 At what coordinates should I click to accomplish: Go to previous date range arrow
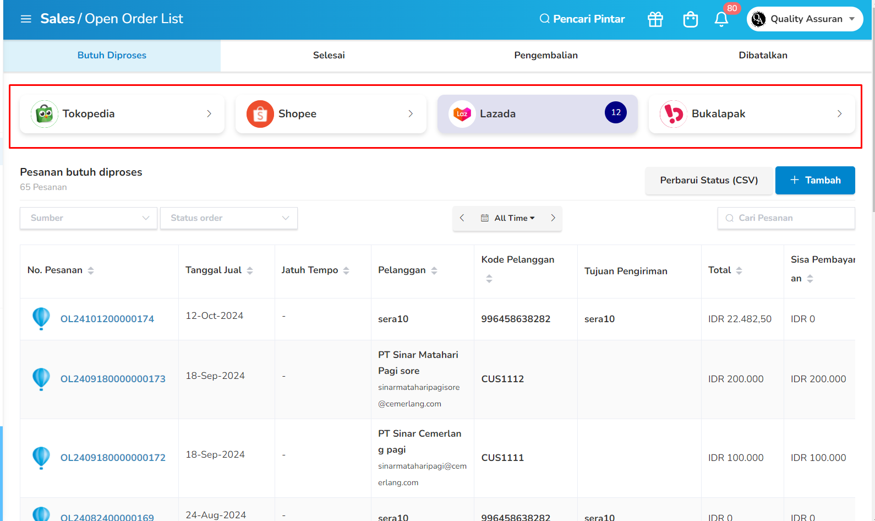pyautogui.click(x=462, y=218)
